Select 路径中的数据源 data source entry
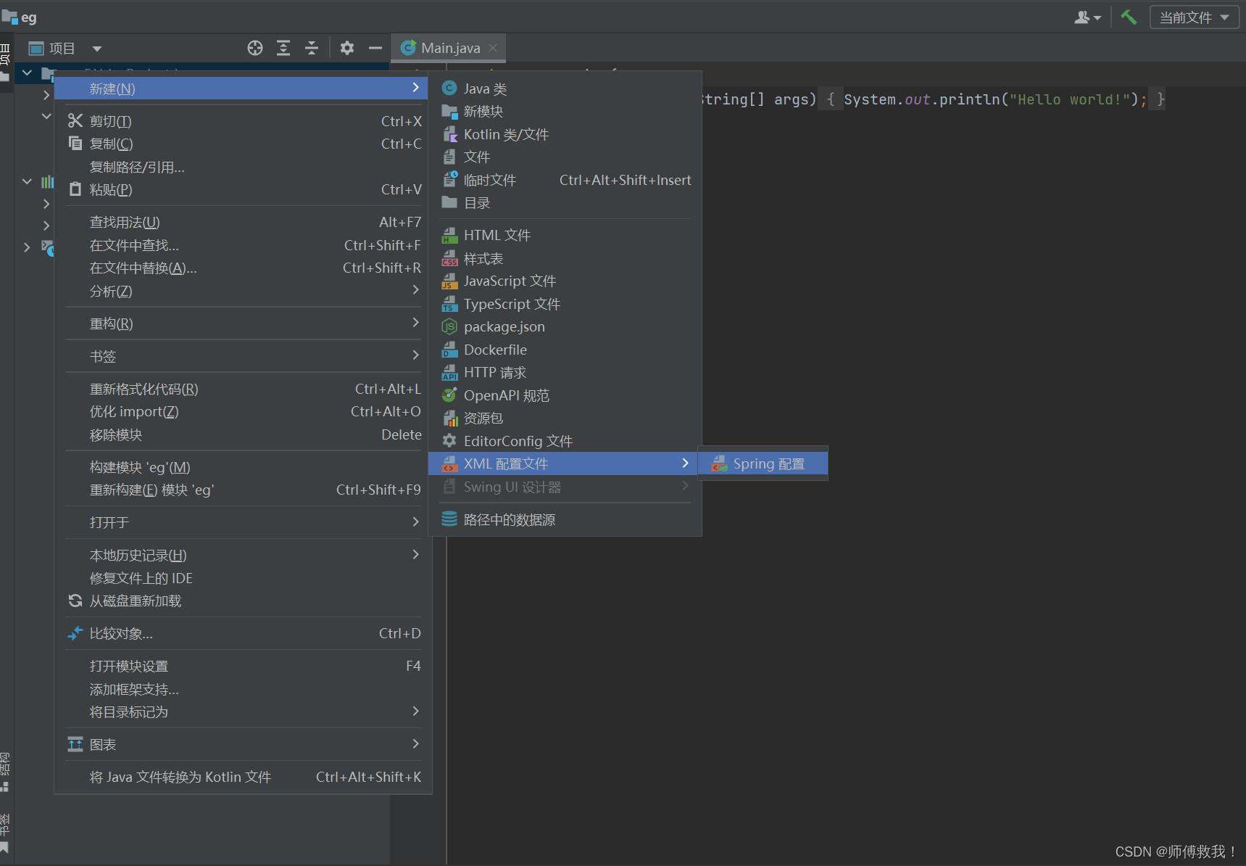Screen dimensions: 1246x866 565,519
